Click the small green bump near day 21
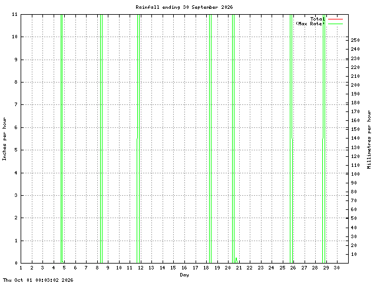Screen dimensions: 377x283 pyautogui.click(x=236, y=261)
